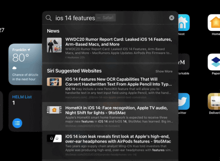
Task: Launch the Twitter app icon
Action: point(184,101)
